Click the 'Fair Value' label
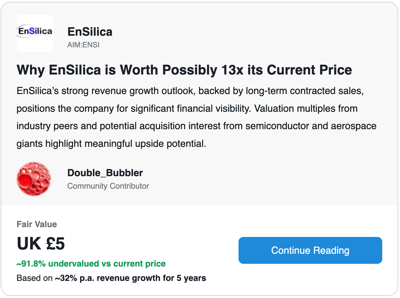 37,224
